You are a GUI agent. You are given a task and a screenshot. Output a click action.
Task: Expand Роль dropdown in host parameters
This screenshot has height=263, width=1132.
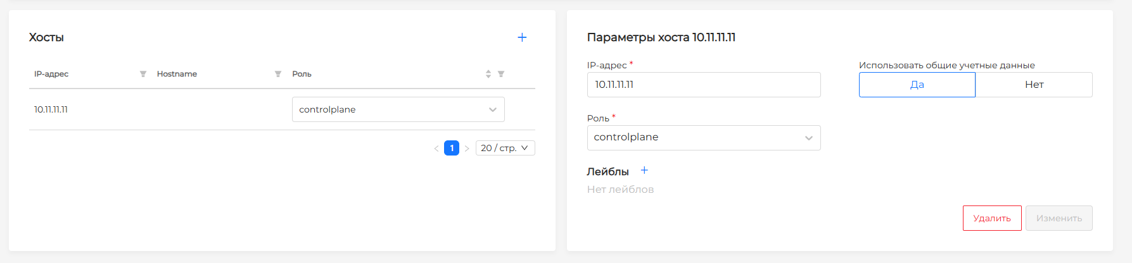[x=703, y=138]
